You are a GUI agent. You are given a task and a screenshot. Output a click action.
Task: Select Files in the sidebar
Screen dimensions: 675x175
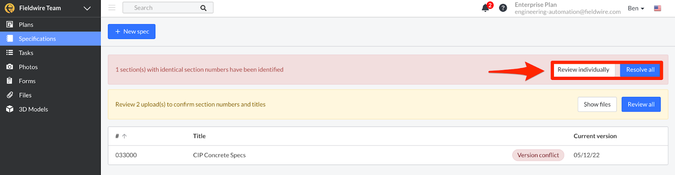pyautogui.click(x=25, y=95)
